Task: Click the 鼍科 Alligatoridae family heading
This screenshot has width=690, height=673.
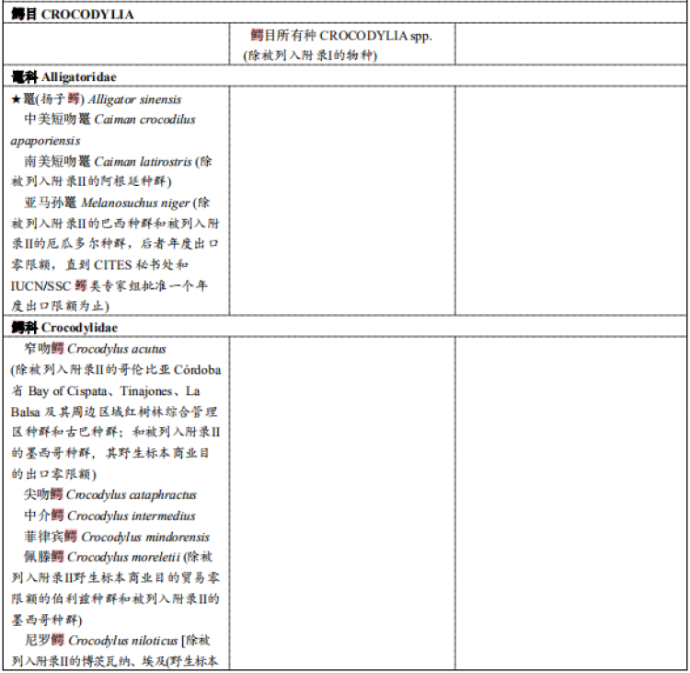Action: coord(63,77)
